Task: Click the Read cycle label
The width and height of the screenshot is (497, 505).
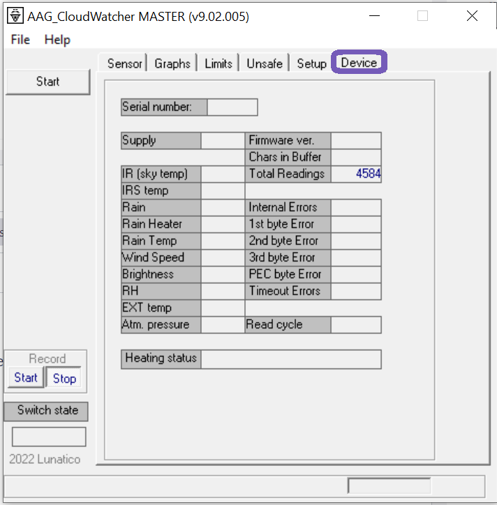Action: pos(288,325)
